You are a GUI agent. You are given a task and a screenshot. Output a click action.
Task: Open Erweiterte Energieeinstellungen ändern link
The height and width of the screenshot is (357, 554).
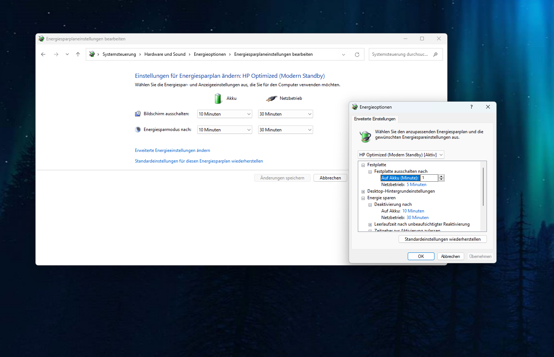[172, 150]
